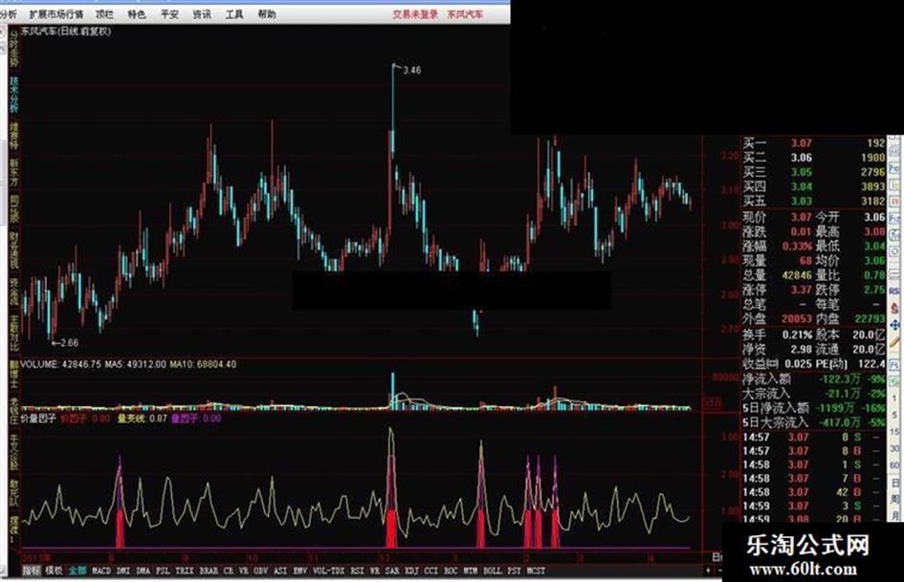
Task: Switch indicator to CR
Action: 229,571
